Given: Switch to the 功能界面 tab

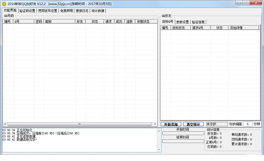Looking at the screenshot, I should coord(10,10).
